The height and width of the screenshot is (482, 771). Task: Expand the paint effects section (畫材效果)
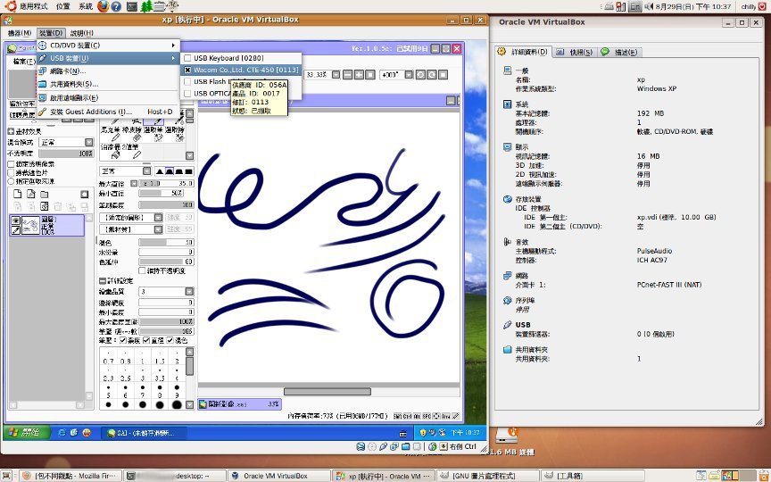[11, 131]
